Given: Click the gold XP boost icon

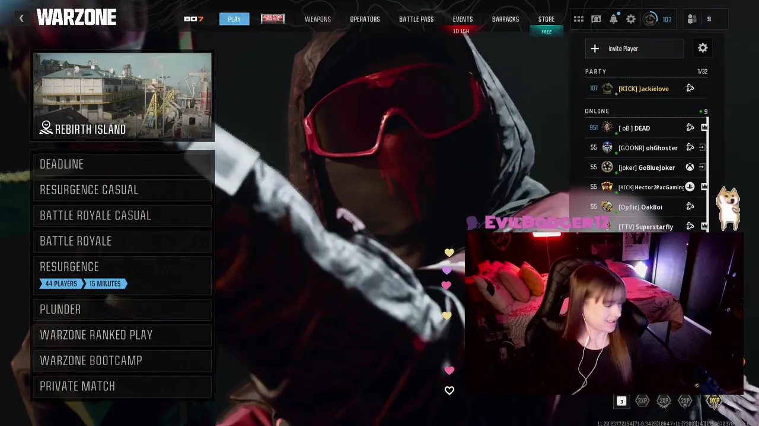Looking at the screenshot, I should [x=715, y=401].
